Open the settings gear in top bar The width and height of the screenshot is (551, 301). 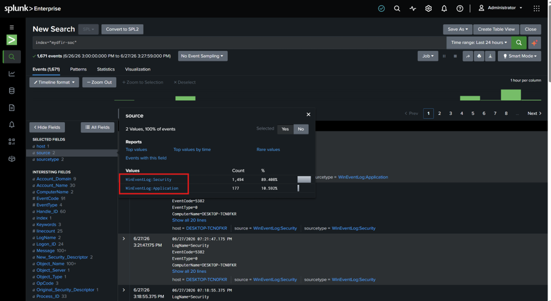pyautogui.click(x=428, y=8)
